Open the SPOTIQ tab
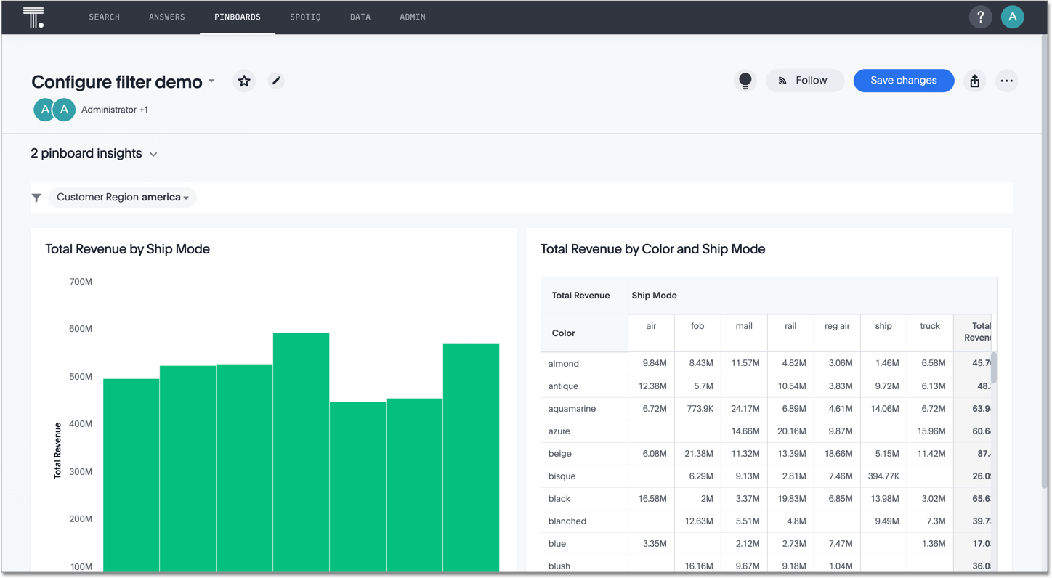Image resolution: width=1052 pixels, height=578 pixels. tap(305, 17)
